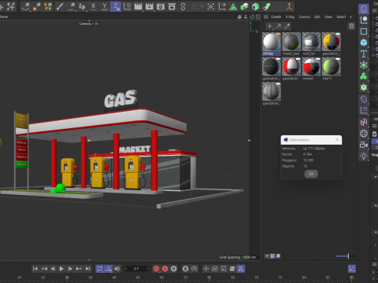The height and width of the screenshot is (283, 378).
Task: Open material manager hamburger menu
Action: click(x=265, y=17)
